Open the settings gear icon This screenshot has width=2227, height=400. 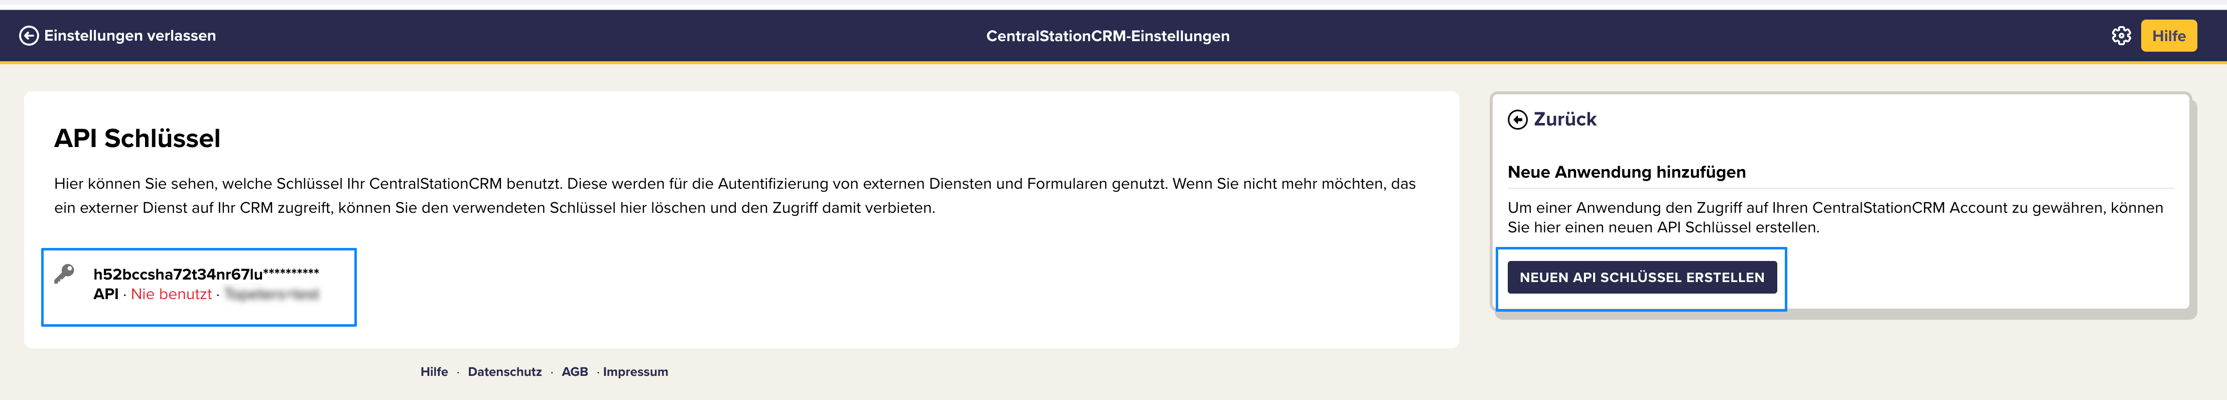(2121, 36)
